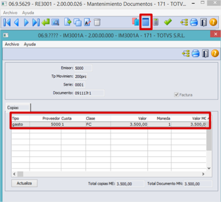
Task: Click the IM3001A window title icon
Action: [x=6, y=35]
